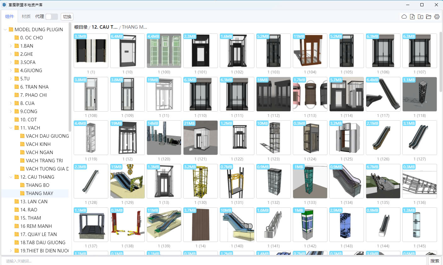Image resolution: width=443 pixels, height=265 pixels.
Task: Expand the 3.SOFA folder
Action: point(11,62)
